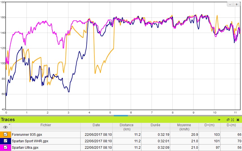The width and height of the screenshot is (242, 151).
Task: Zoom in the chart with plus button
Action: click(237, 4)
